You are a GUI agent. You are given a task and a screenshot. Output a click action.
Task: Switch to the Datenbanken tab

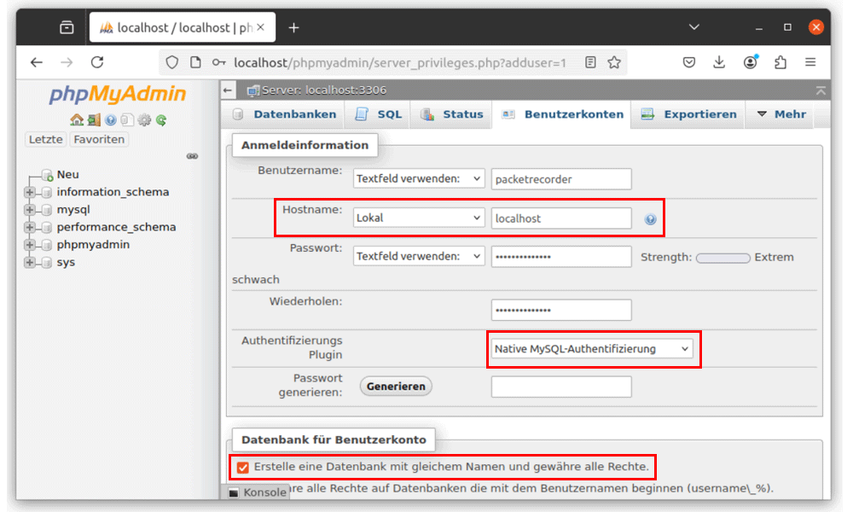[285, 114]
